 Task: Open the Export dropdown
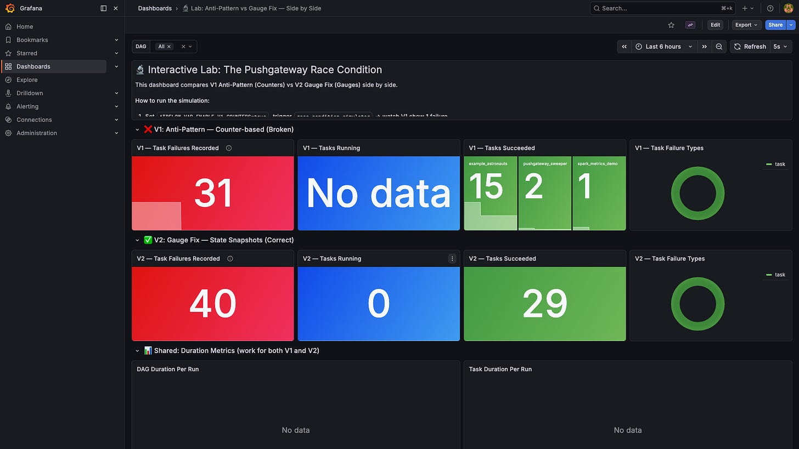(747, 25)
